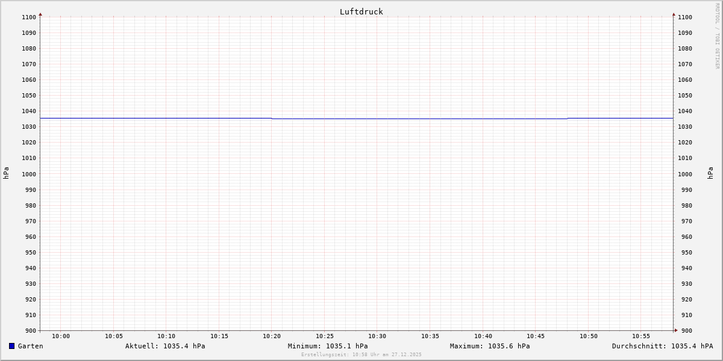Click the red arrow atop the left axis
The image size is (723, 361).
(40, 14)
